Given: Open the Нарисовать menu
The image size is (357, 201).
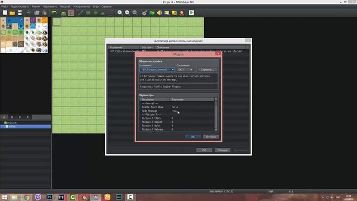Looking at the screenshot, I should [x=50, y=7].
